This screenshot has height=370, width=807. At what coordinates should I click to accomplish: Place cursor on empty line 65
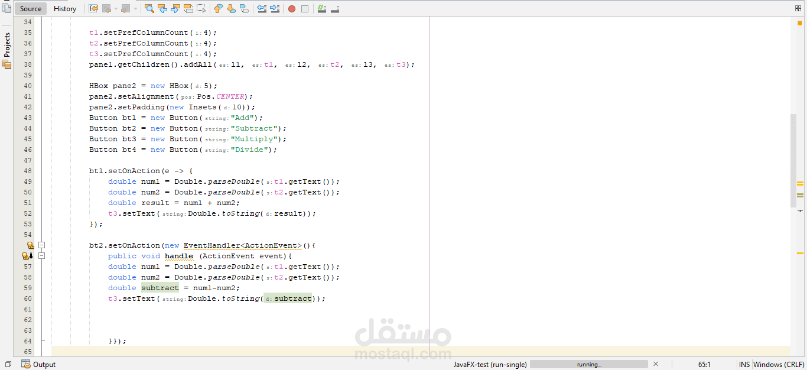(421, 352)
